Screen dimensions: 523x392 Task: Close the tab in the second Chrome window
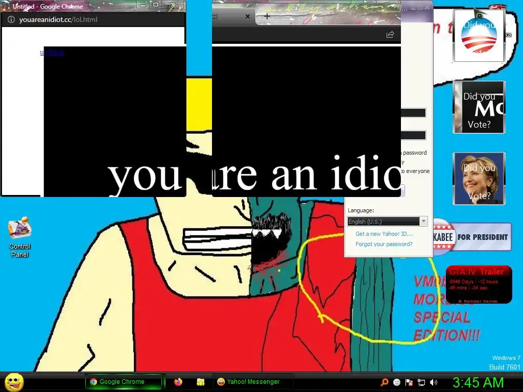click(248, 16)
